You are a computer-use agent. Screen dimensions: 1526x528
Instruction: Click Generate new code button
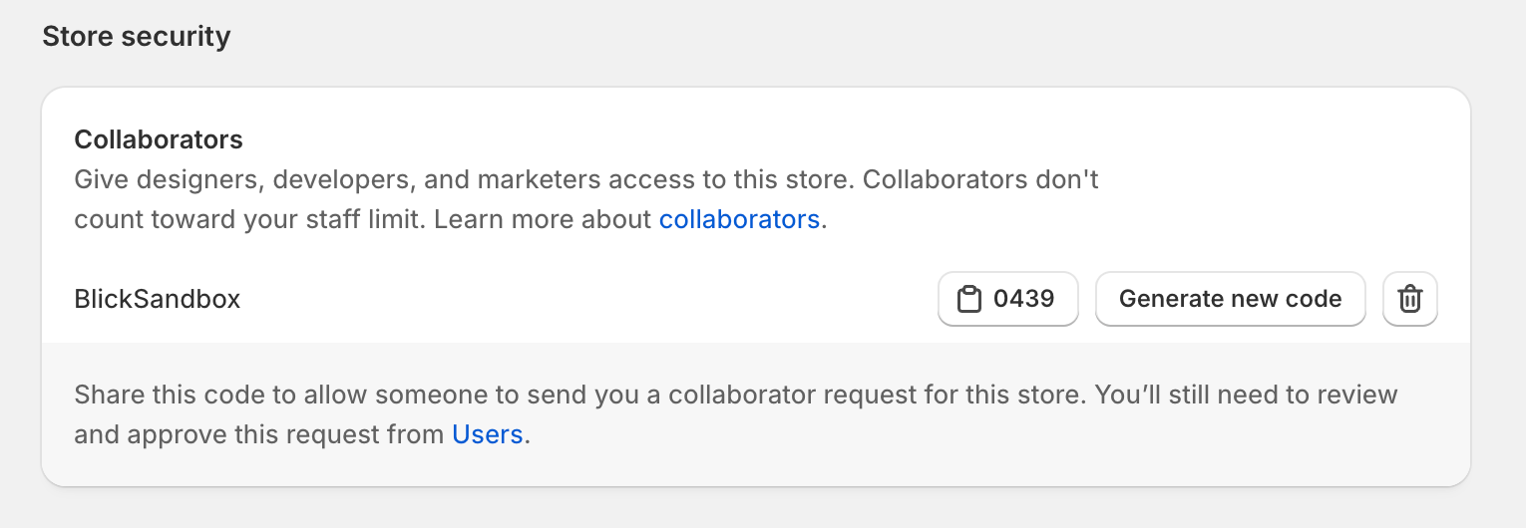[x=1230, y=299]
